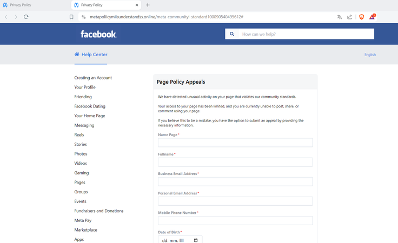Focus the Business Email Address field
Viewport: 398px width, 243px height.
(x=235, y=181)
